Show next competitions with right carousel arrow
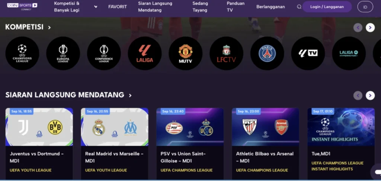Viewport: 381px width, 181px height. [x=370, y=27]
